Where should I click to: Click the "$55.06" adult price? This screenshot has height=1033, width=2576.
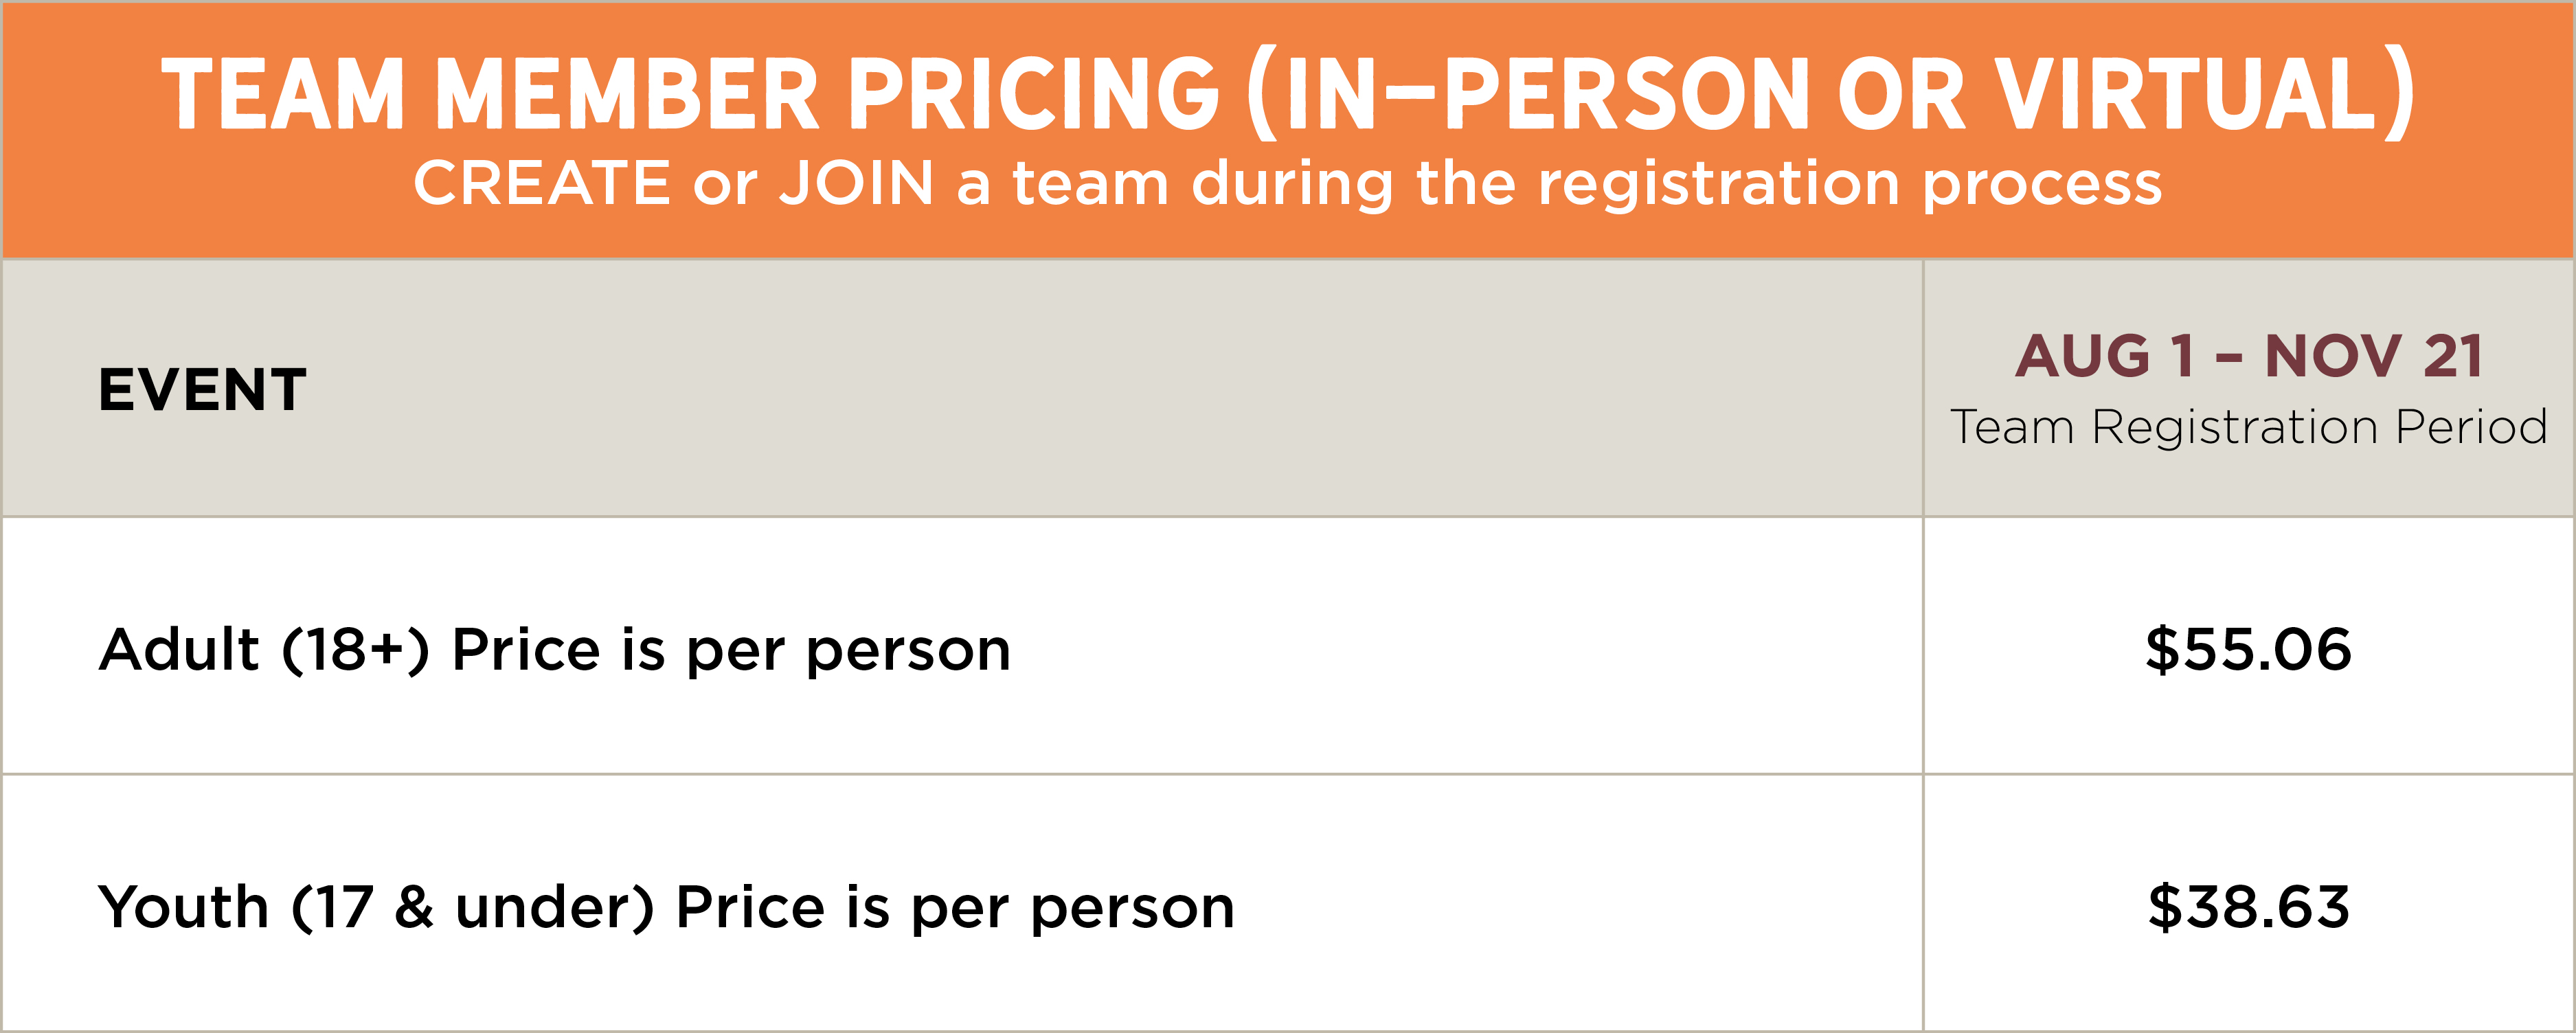click(2248, 649)
